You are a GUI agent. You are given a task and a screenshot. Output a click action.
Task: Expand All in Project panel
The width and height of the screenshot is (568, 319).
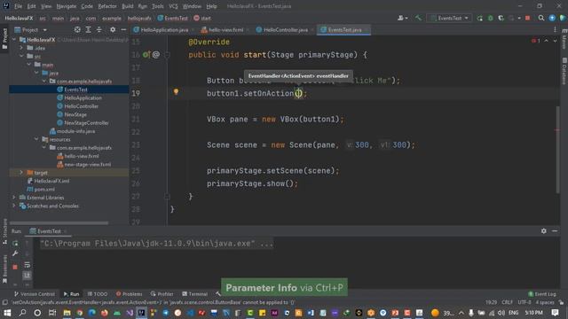point(88,29)
